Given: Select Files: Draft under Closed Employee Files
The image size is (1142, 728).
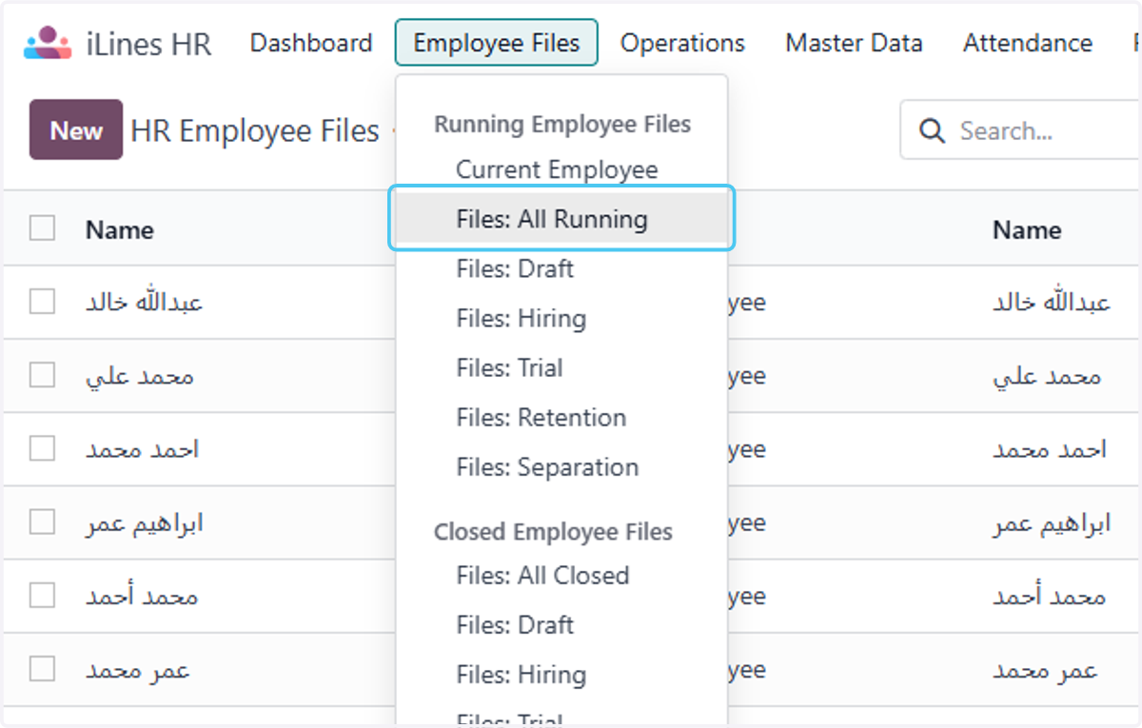Looking at the screenshot, I should coord(515,624).
